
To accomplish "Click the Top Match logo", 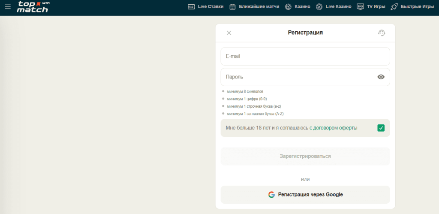I will coord(33,6).
